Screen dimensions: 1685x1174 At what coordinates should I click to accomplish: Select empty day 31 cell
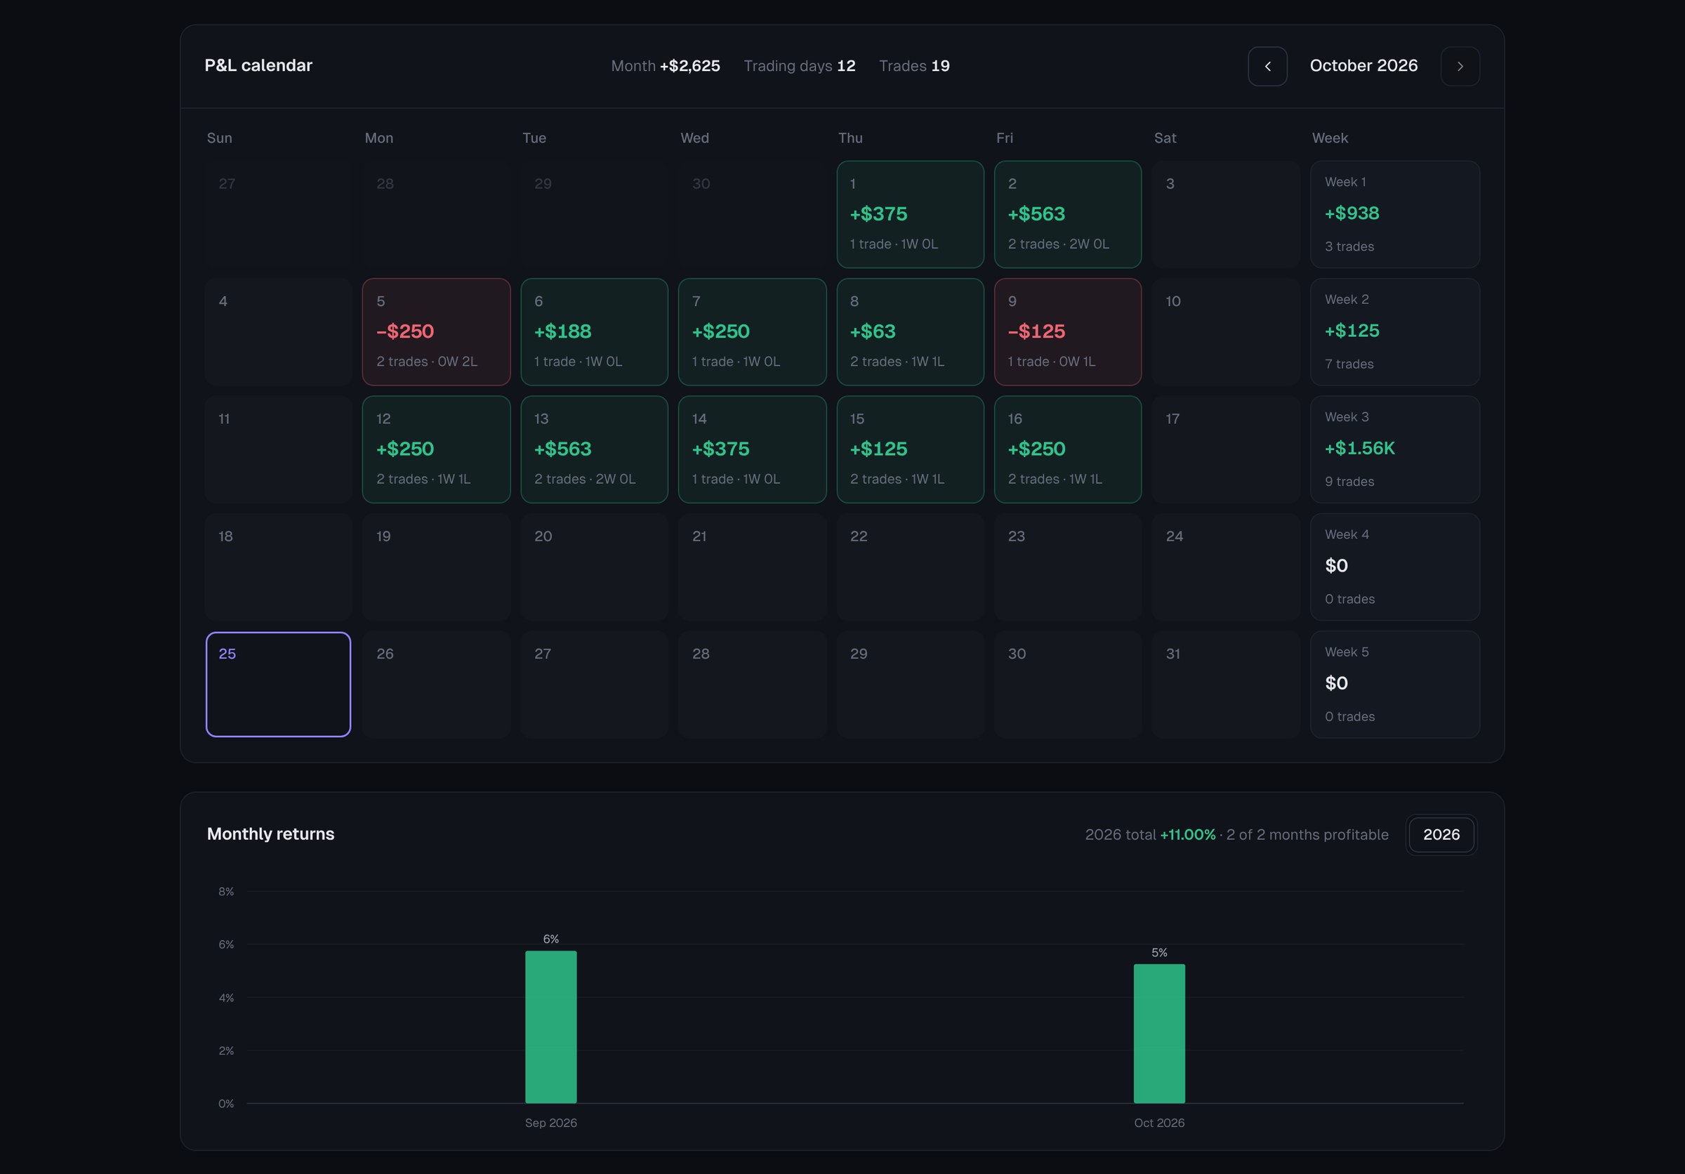tap(1226, 684)
